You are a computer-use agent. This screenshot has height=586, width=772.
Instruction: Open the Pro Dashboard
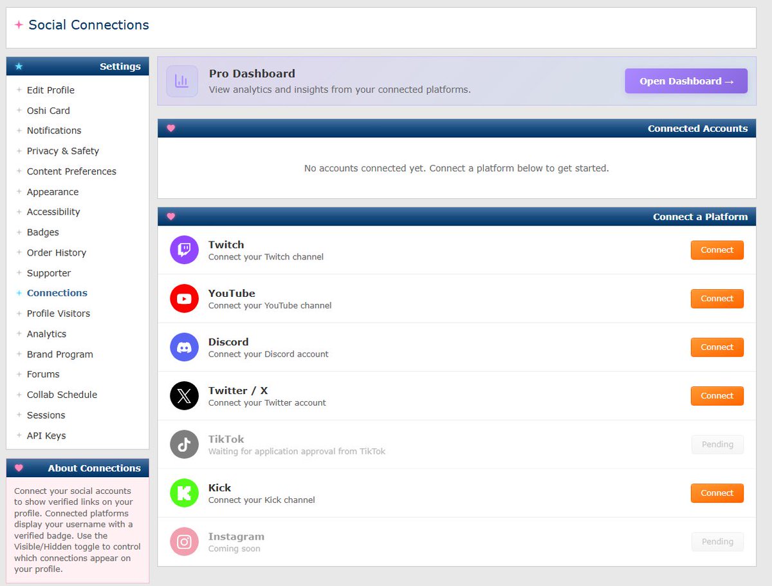tap(686, 81)
